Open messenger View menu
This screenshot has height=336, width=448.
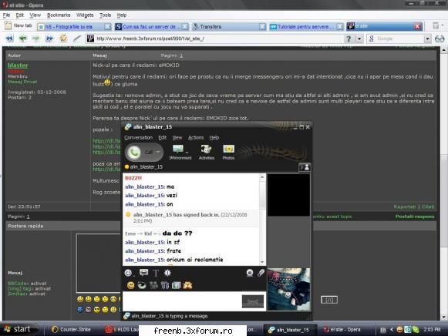click(177, 138)
